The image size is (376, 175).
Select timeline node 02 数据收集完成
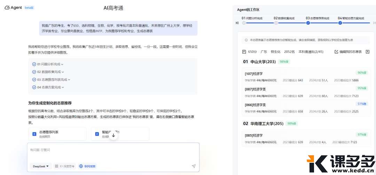coord(276,23)
